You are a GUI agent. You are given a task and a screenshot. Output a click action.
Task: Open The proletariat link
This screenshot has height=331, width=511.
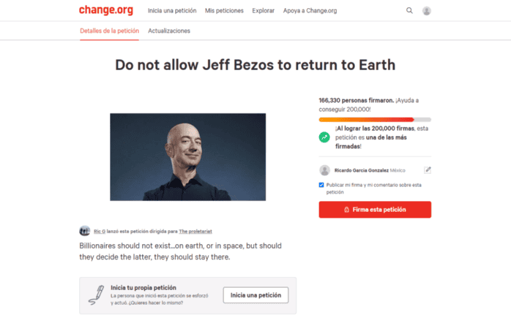(x=195, y=232)
